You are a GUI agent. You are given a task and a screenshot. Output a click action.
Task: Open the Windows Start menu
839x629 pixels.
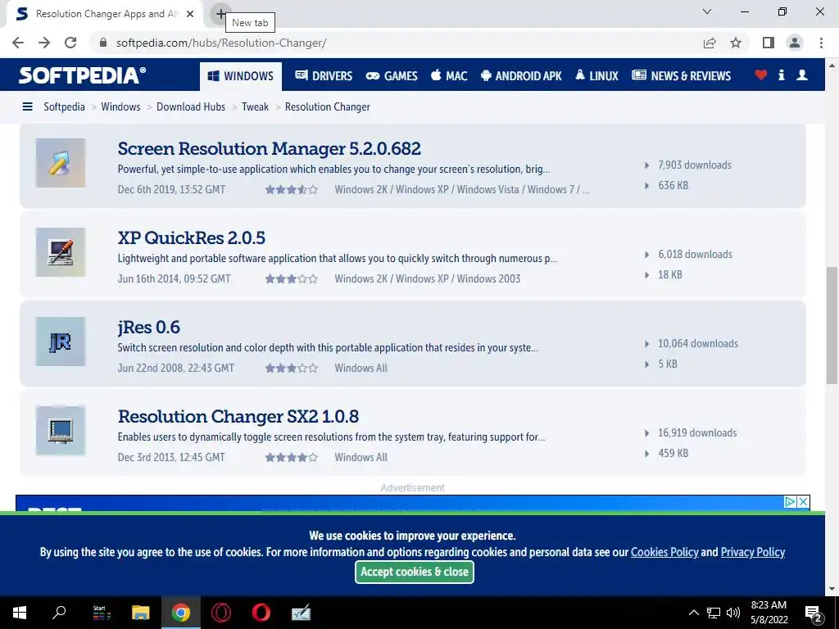click(20, 613)
